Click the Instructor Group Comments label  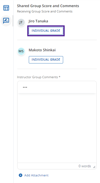coord(37,77)
